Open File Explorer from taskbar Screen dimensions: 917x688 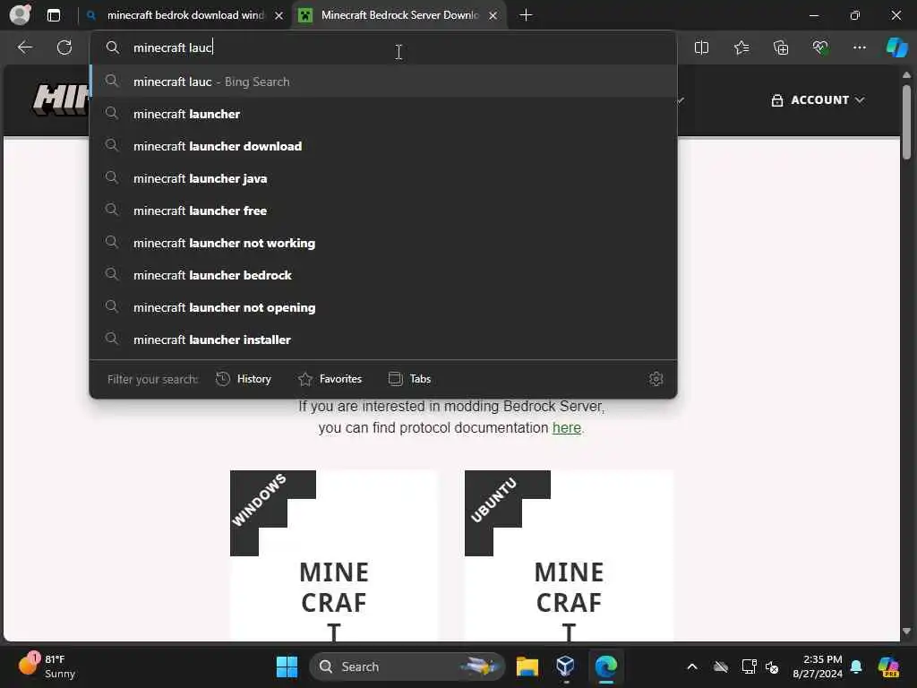tap(527, 666)
